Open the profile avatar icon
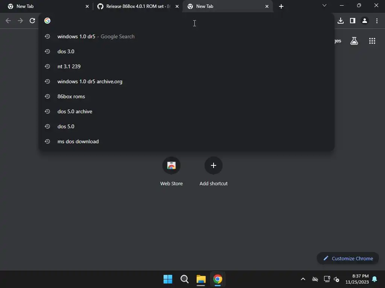This screenshot has width=385, height=288. 365,21
